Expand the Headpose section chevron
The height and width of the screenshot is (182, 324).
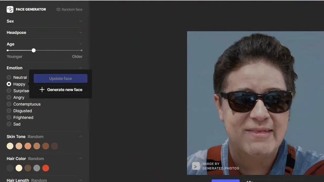[80, 32]
